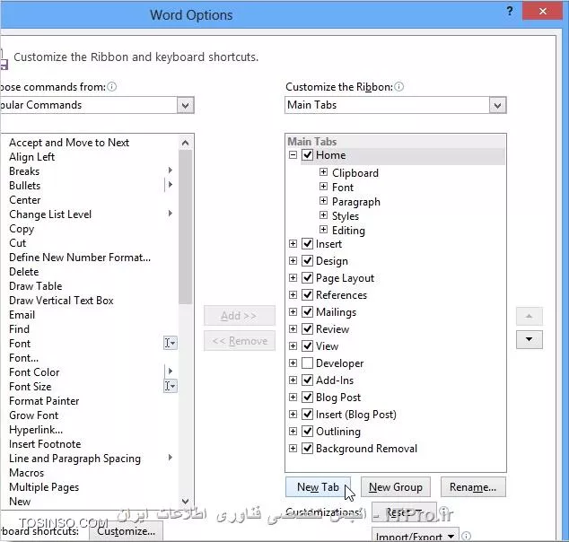Click the commands list scrollbar thumb
The image size is (569, 542).
[186, 227]
